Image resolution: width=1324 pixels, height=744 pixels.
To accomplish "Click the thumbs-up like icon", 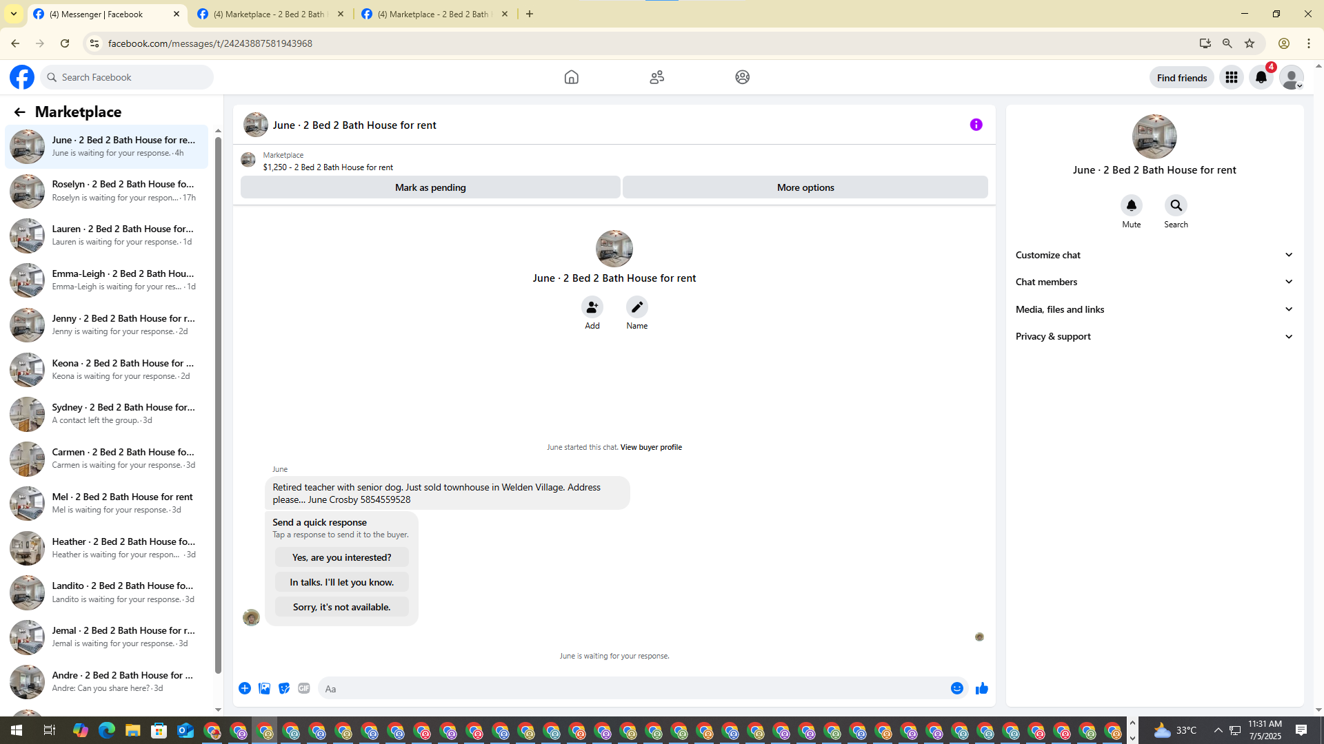I will (981, 688).
